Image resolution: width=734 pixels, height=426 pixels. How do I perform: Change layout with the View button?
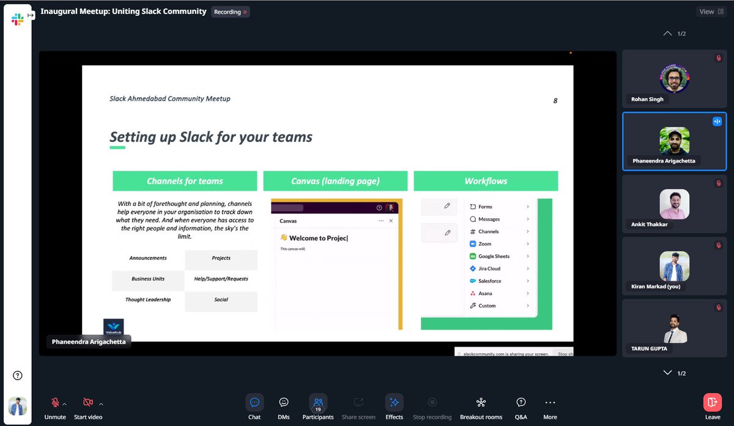click(713, 12)
